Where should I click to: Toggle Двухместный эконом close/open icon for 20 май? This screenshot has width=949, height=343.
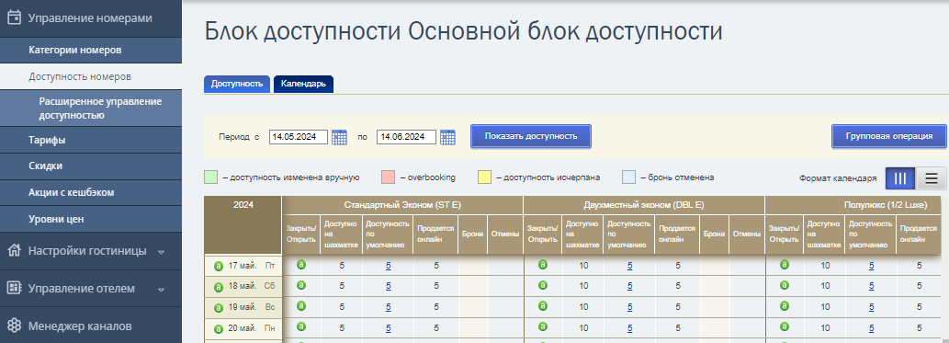pyautogui.click(x=543, y=326)
